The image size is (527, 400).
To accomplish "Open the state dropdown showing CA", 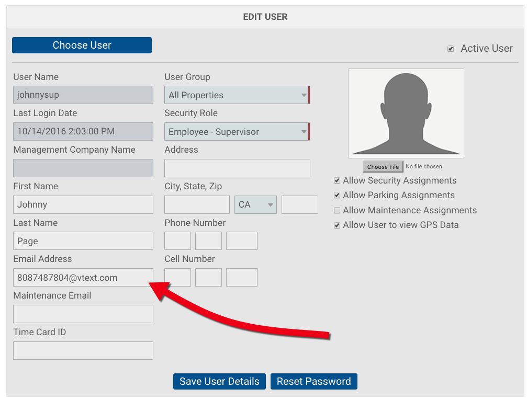I will (x=255, y=205).
